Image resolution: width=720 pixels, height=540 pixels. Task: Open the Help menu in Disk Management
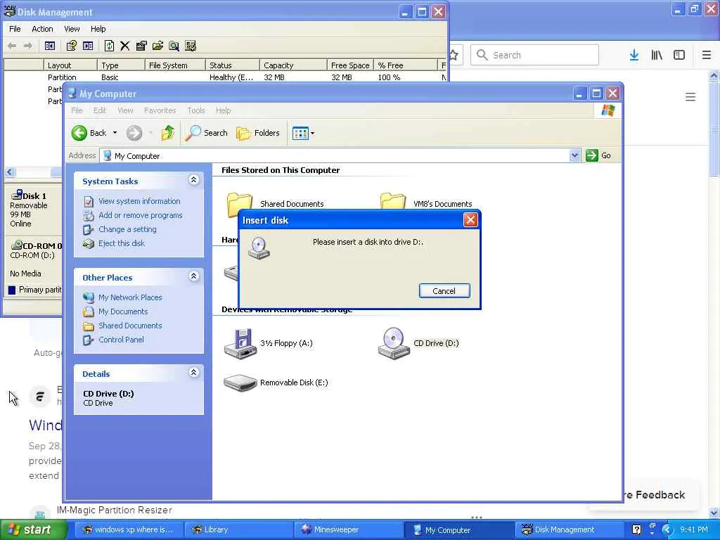tap(98, 28)
